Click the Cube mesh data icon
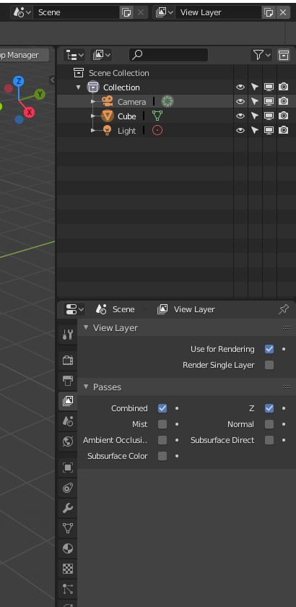Screen dimensions: 296x607 click(x=157, y=116)
